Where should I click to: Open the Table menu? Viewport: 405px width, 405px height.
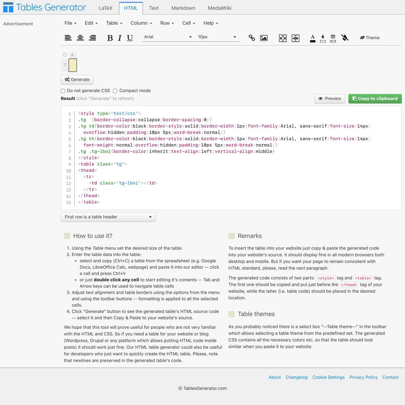click(x=114, y=23)
